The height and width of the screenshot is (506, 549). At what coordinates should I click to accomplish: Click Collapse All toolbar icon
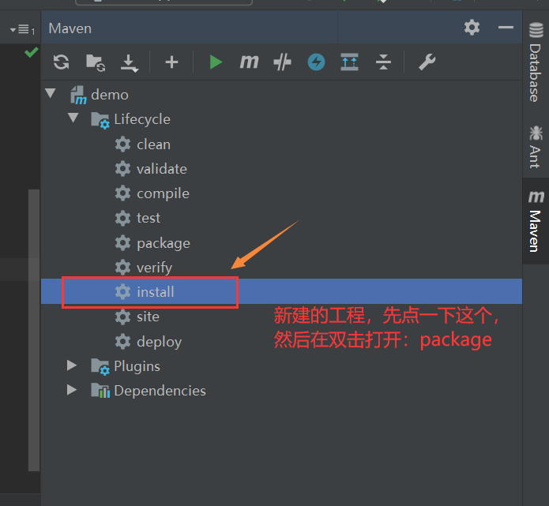pyautogui.click(x=383, y=62)
